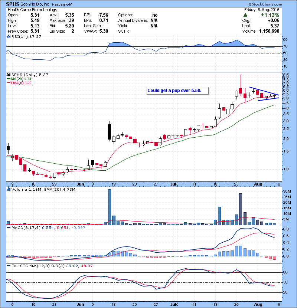Viewport: 297px width, 308px height.
Task: Click the Yield N/A value
Action: coord(154,26)
